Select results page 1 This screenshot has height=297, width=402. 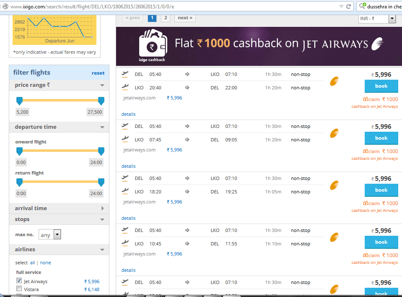pos(152,18)
